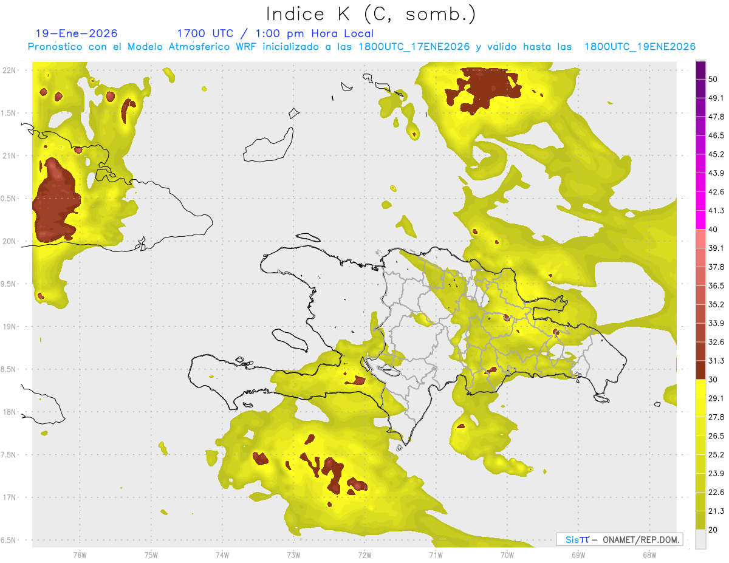Click legend value '37.8'
Viewport: 729px width, 563px height.
point(716,267)
